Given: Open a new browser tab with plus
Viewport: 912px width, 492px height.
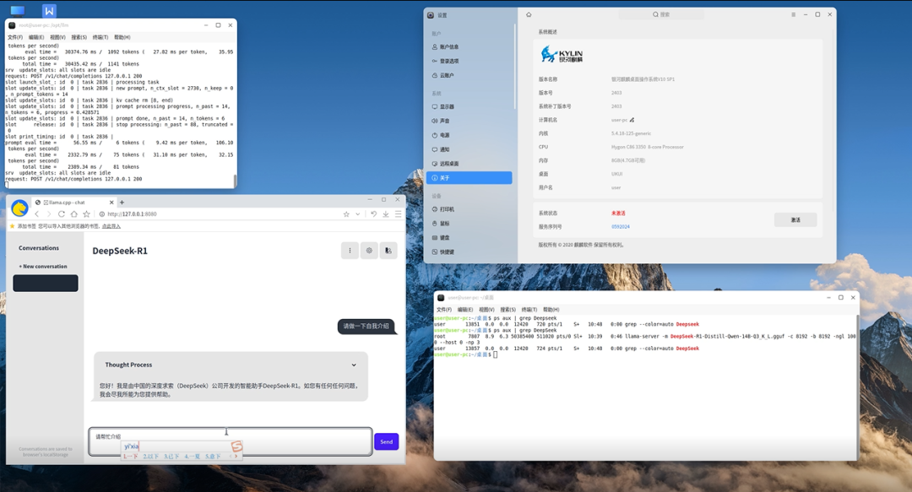Looking at the screenshot, I should coord(122,203).
